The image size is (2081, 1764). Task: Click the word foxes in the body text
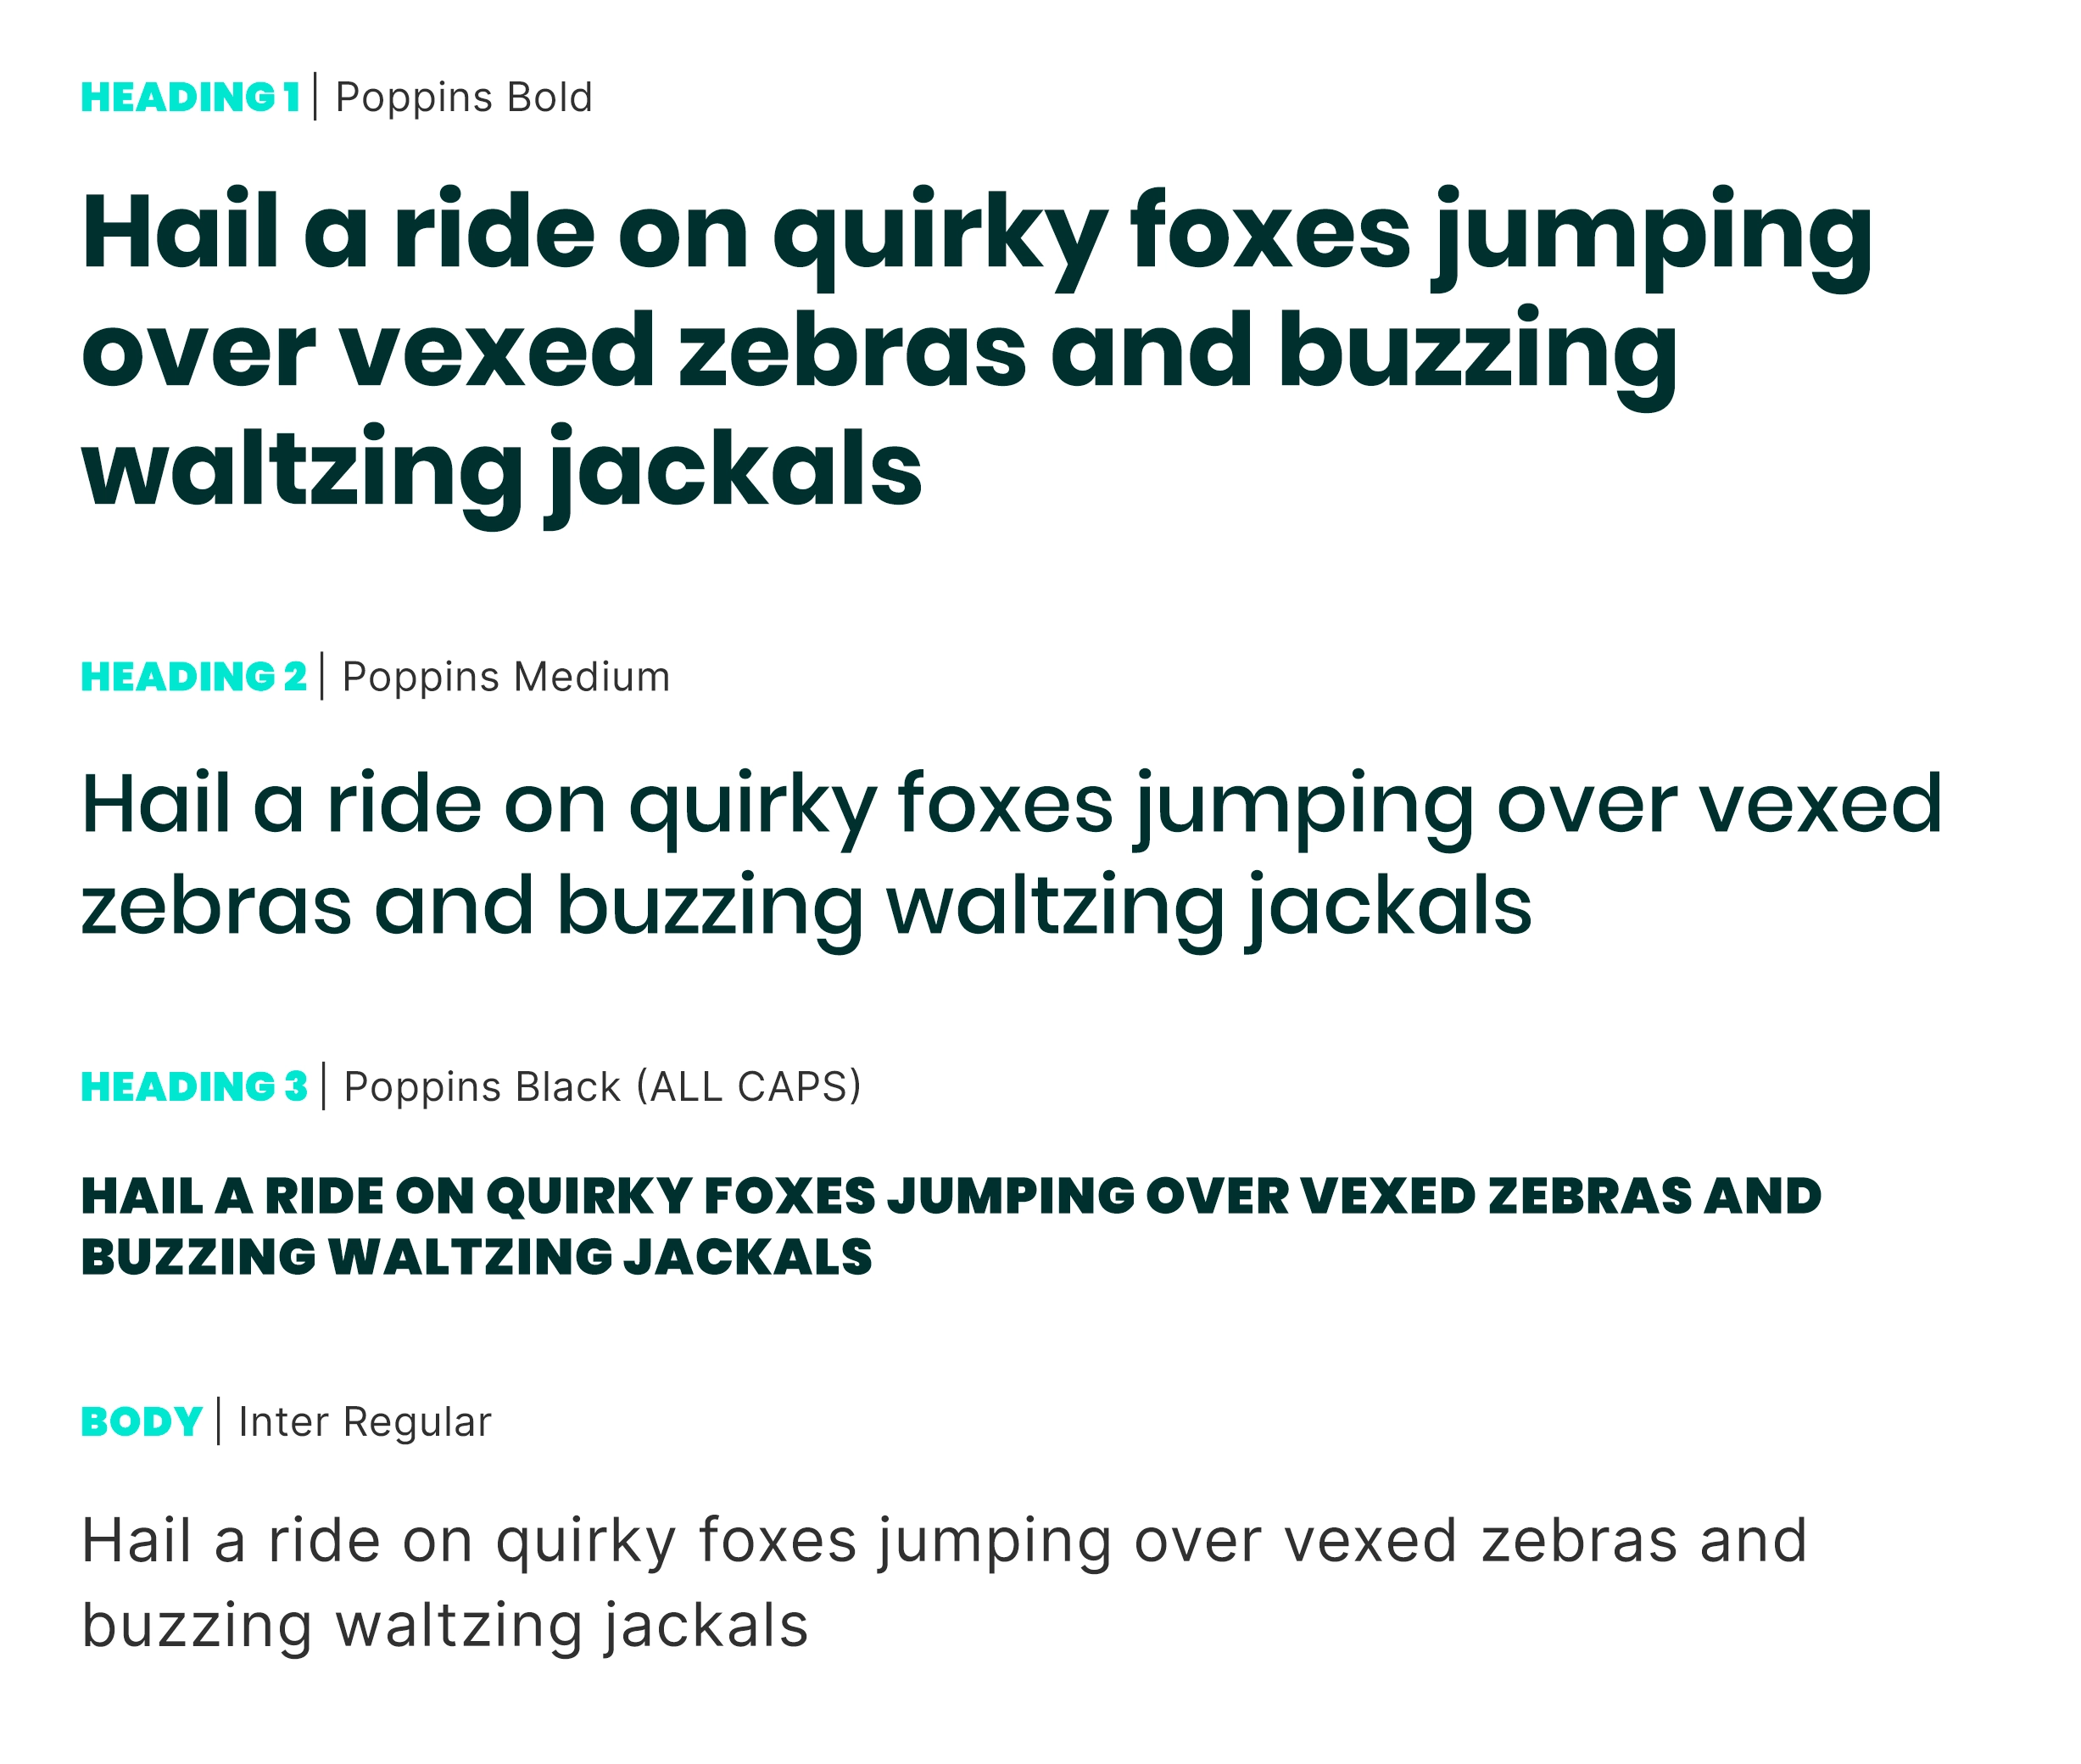(x=777, y=1541)
